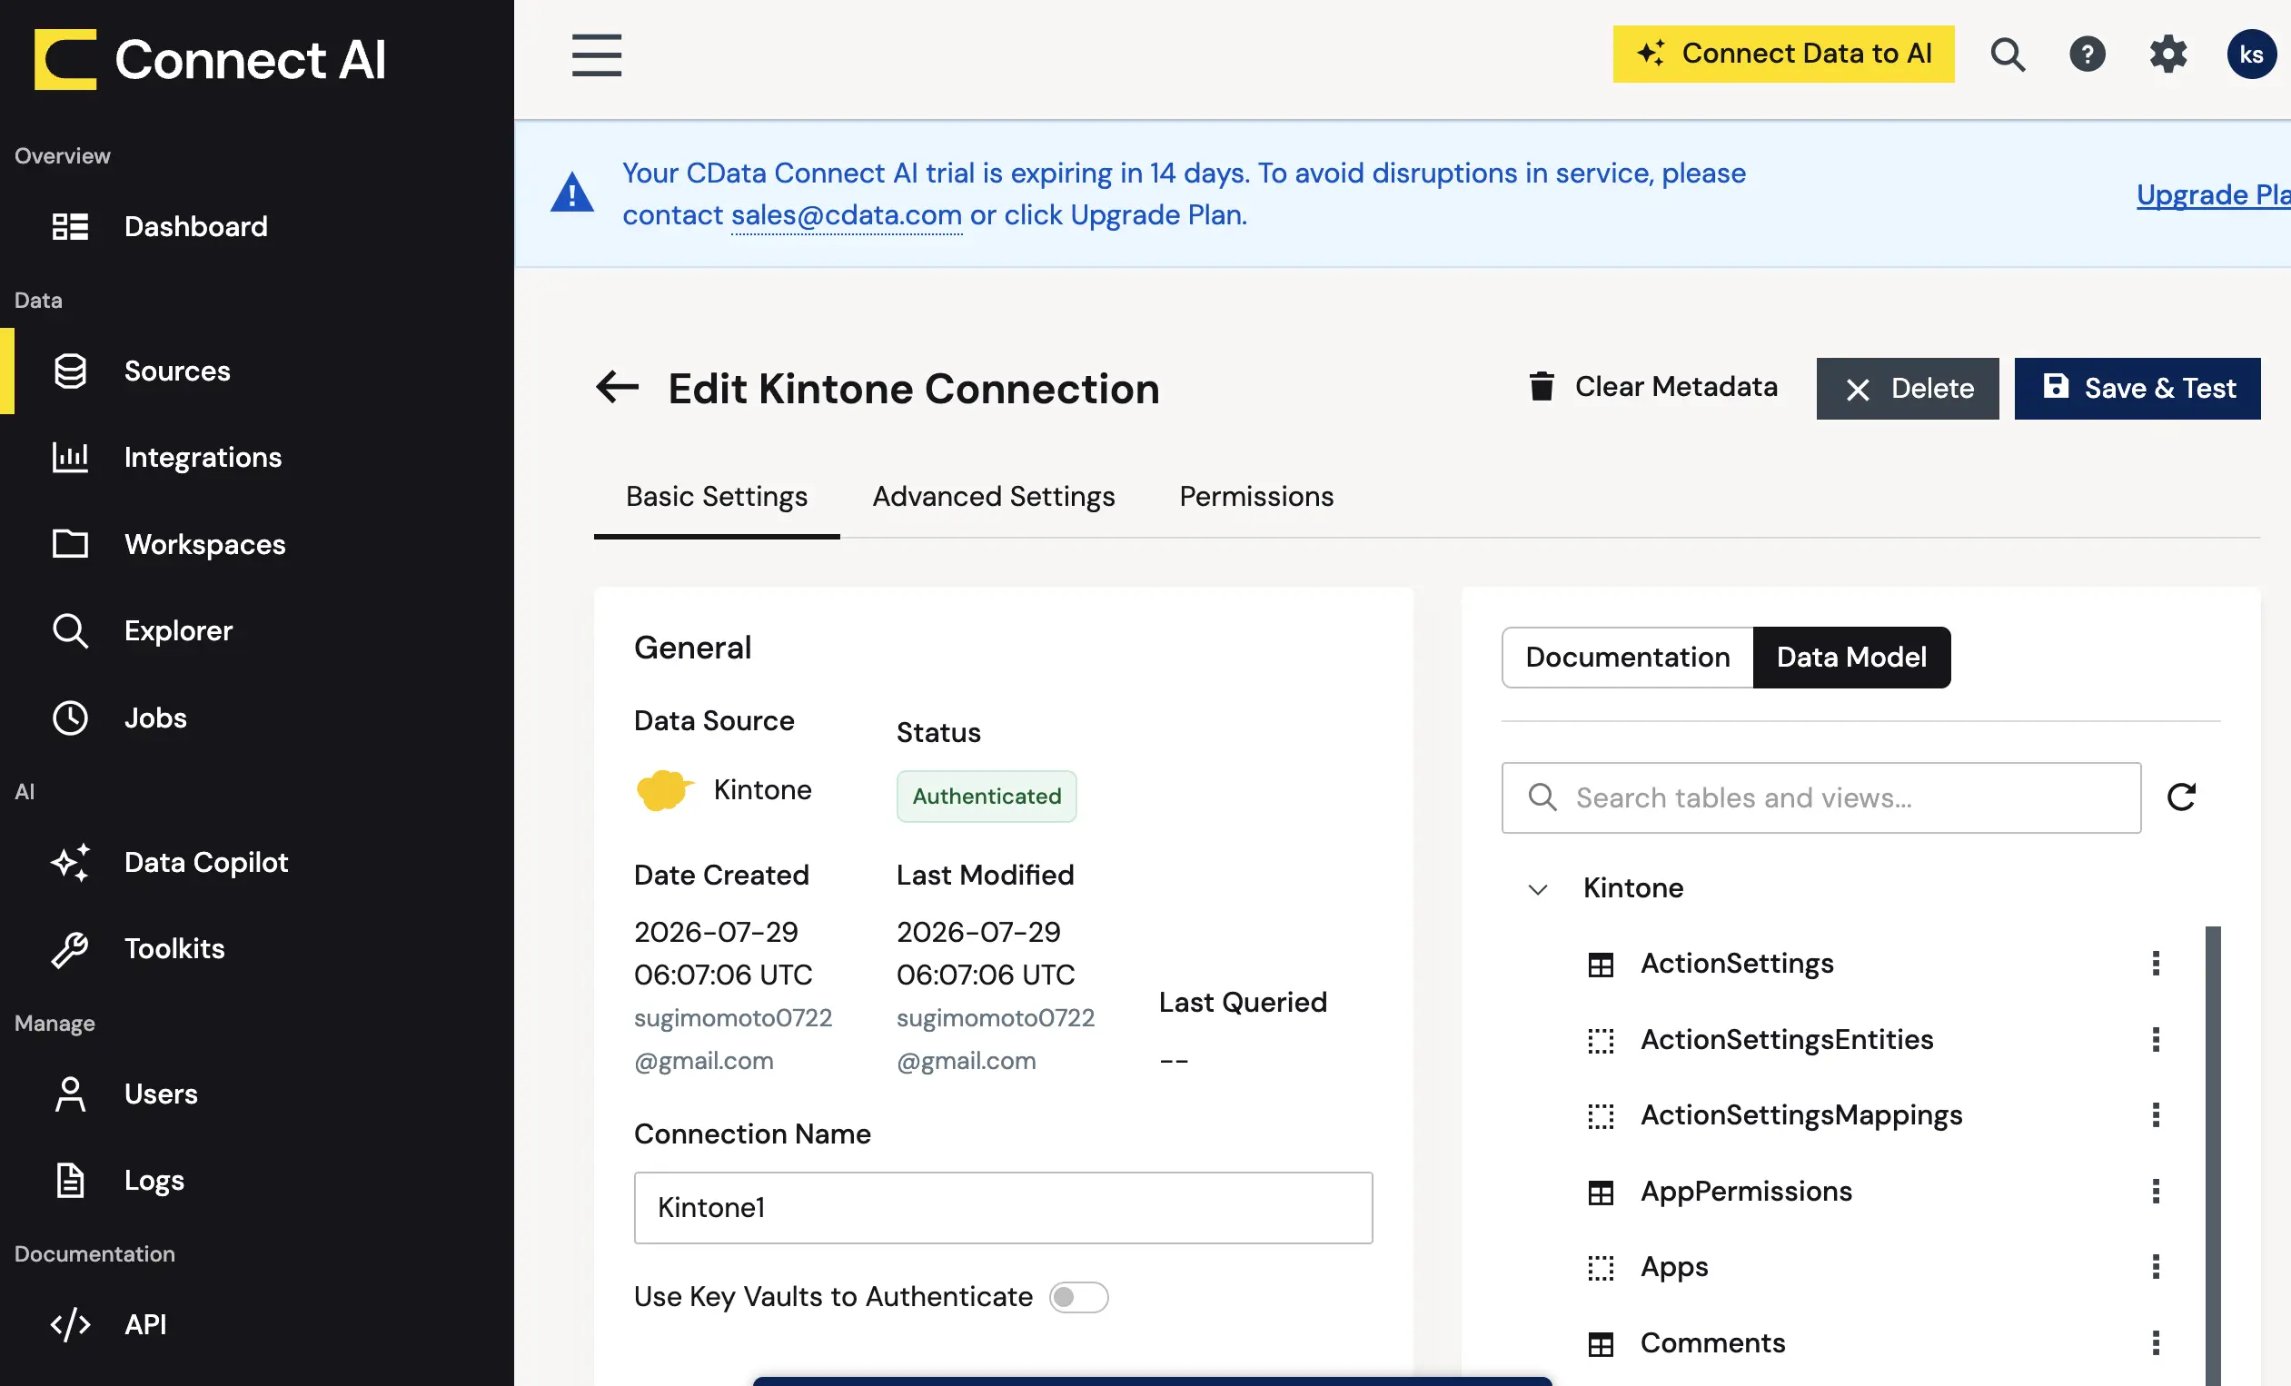
Task: Go back using the left arrow icon
Action: coord(618,388)
